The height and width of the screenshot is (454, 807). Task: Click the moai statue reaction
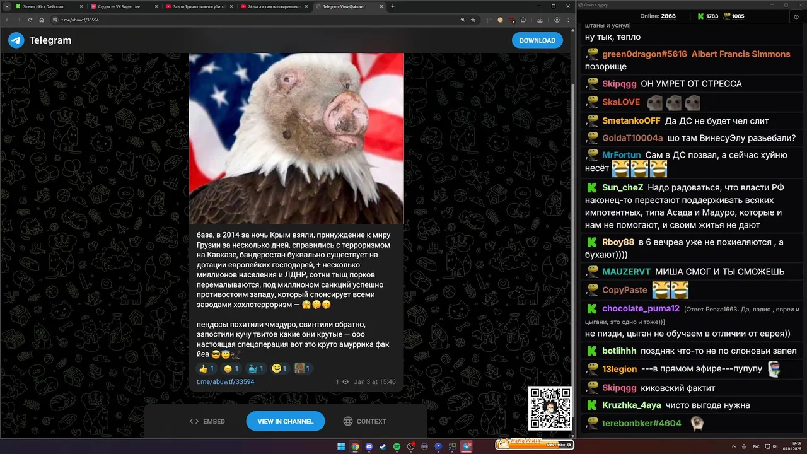click(x=304, y=368)
